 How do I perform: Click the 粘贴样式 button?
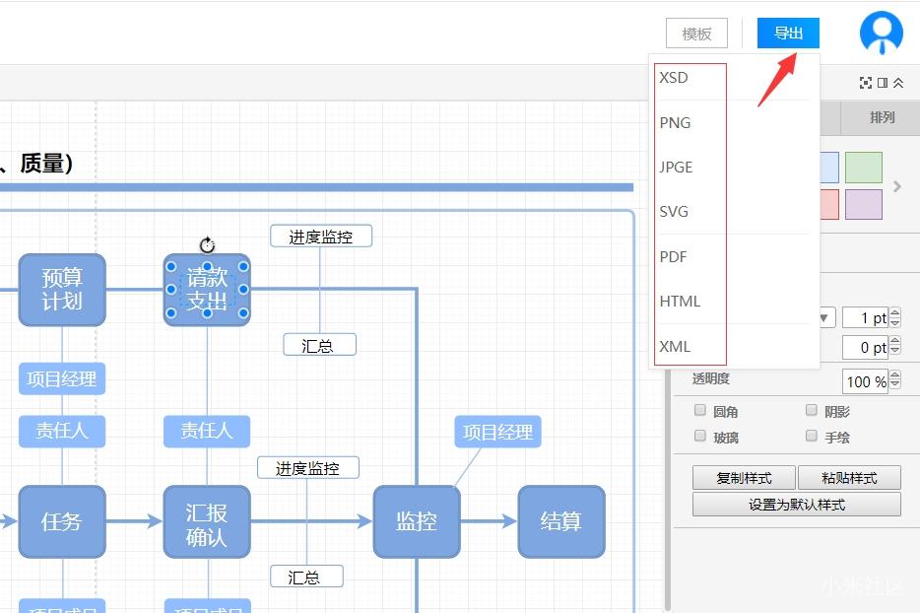pos(850,478)
